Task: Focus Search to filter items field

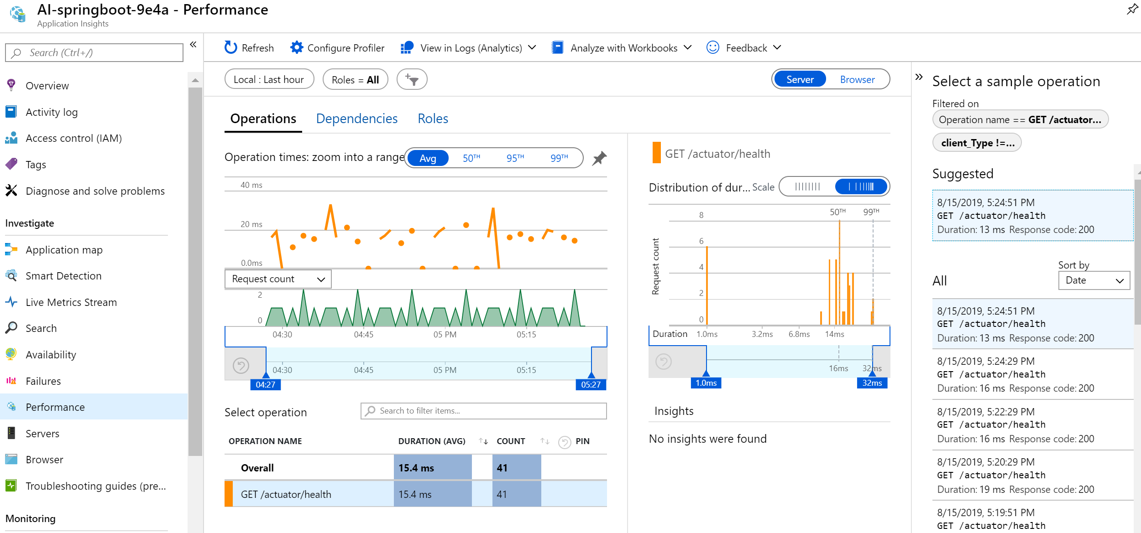Action: [x=484, y=411]
